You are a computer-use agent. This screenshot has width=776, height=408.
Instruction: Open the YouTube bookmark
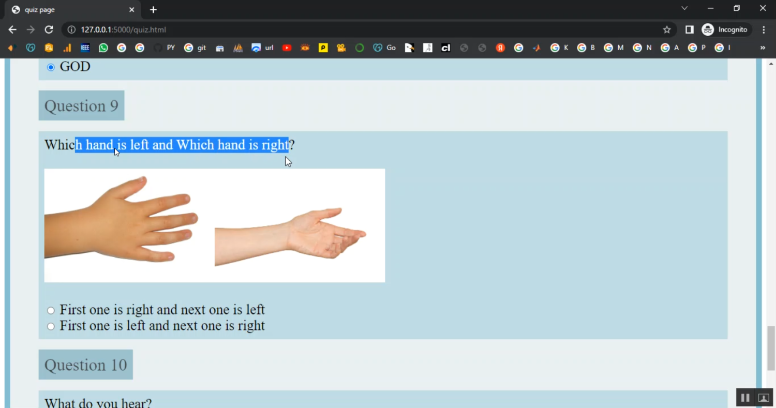pos(287,48)
